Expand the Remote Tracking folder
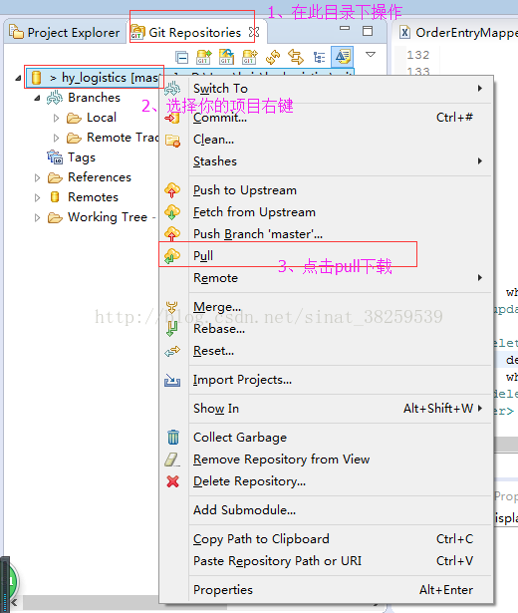The width and height of the screenshot is (518, 613). pyautogui.click(x=56, y=138)
